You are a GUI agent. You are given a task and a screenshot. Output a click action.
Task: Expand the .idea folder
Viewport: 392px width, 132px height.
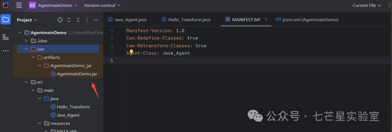(26, 41)
